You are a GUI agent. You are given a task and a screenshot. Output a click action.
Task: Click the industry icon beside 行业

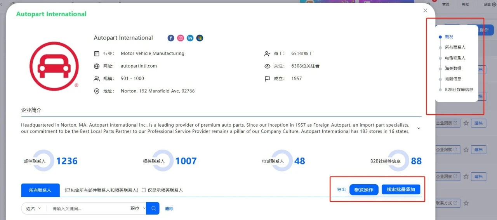point(97,54)
